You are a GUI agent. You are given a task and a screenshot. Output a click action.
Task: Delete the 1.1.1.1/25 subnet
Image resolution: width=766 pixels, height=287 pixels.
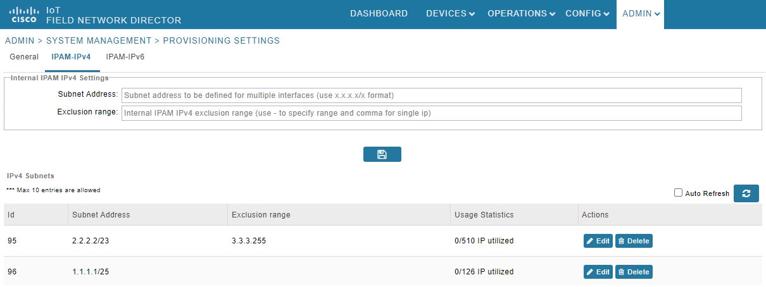[634, 272]
